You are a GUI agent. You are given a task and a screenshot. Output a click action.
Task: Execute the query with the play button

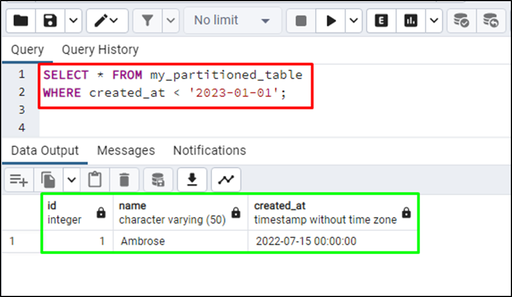[330, 21]
